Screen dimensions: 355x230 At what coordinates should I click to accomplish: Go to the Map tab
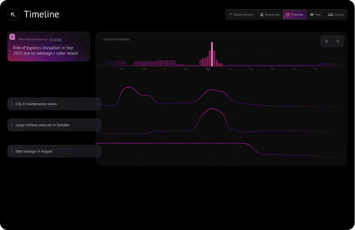coord(315,15)
